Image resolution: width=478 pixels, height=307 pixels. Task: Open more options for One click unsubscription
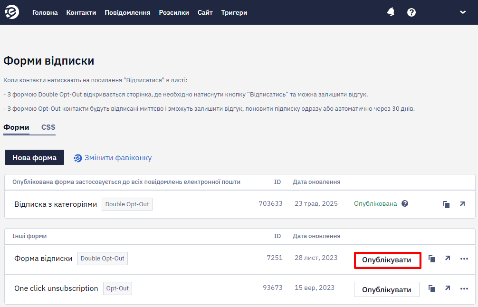pos(464,289)
